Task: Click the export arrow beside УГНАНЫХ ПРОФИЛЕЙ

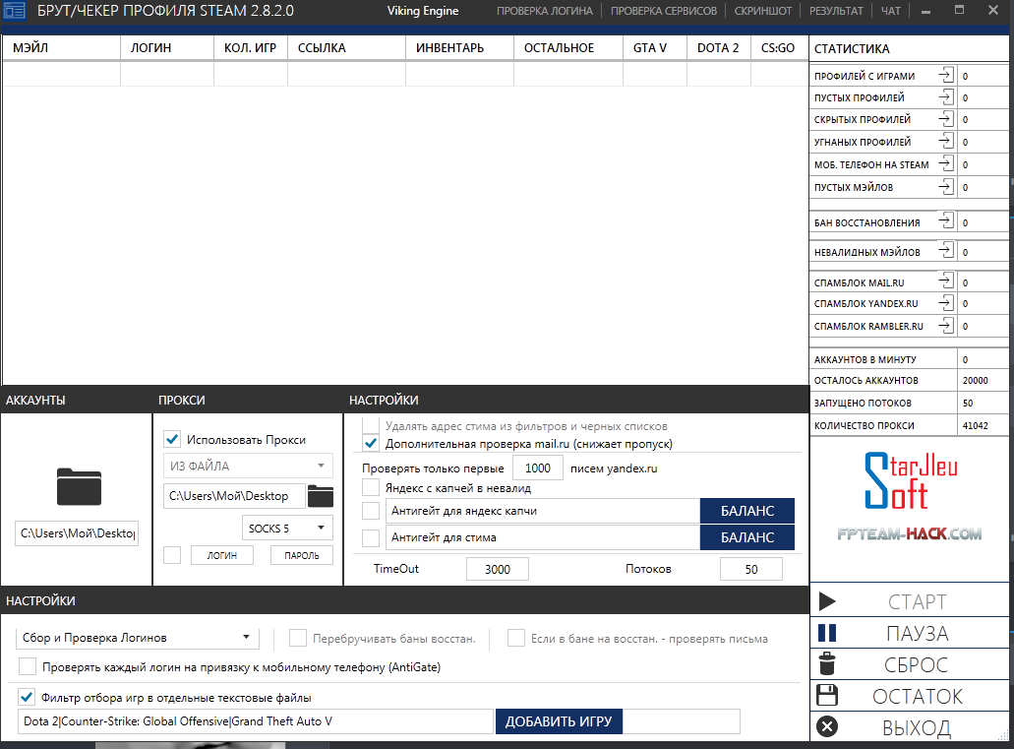Action: pyautogui.click(x=946, y=141)
